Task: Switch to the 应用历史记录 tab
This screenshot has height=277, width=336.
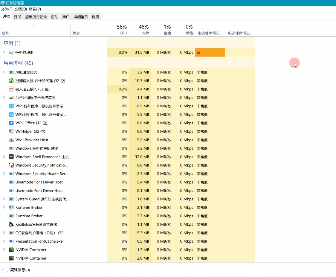Action: (x=36, y=17)
